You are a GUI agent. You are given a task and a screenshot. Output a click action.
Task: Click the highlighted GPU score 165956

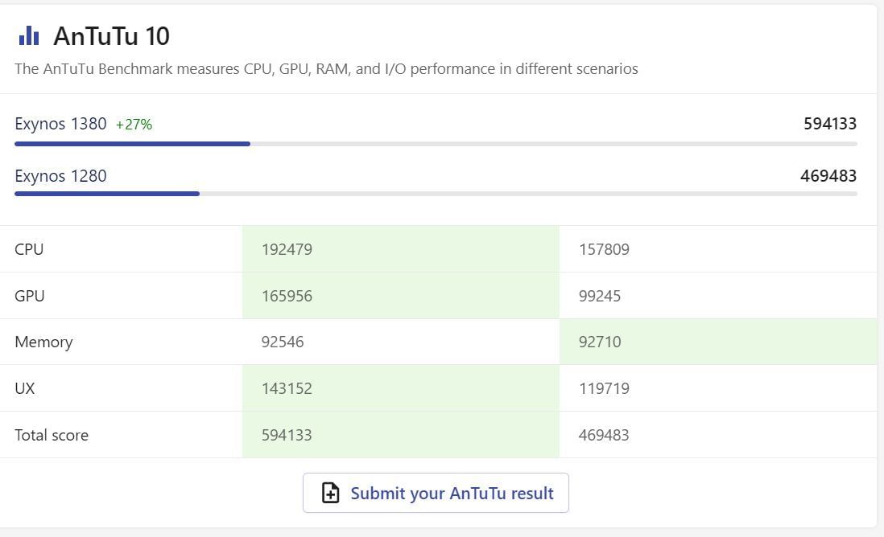[x=287, y=296]
